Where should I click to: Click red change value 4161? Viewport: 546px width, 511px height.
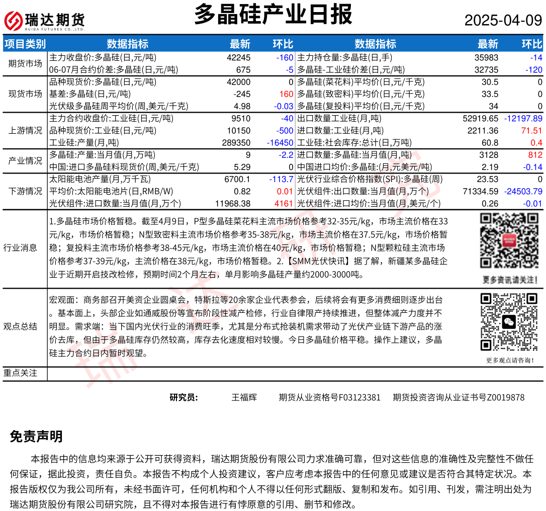pos(284,204)
